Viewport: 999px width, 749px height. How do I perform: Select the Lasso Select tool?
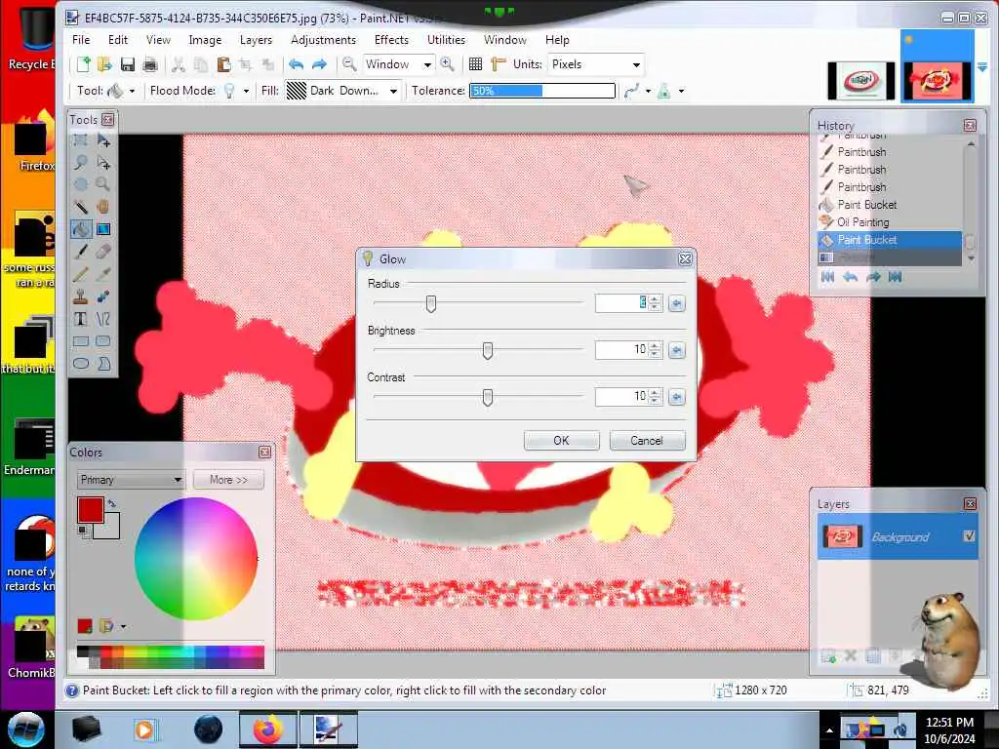[81, 162]
